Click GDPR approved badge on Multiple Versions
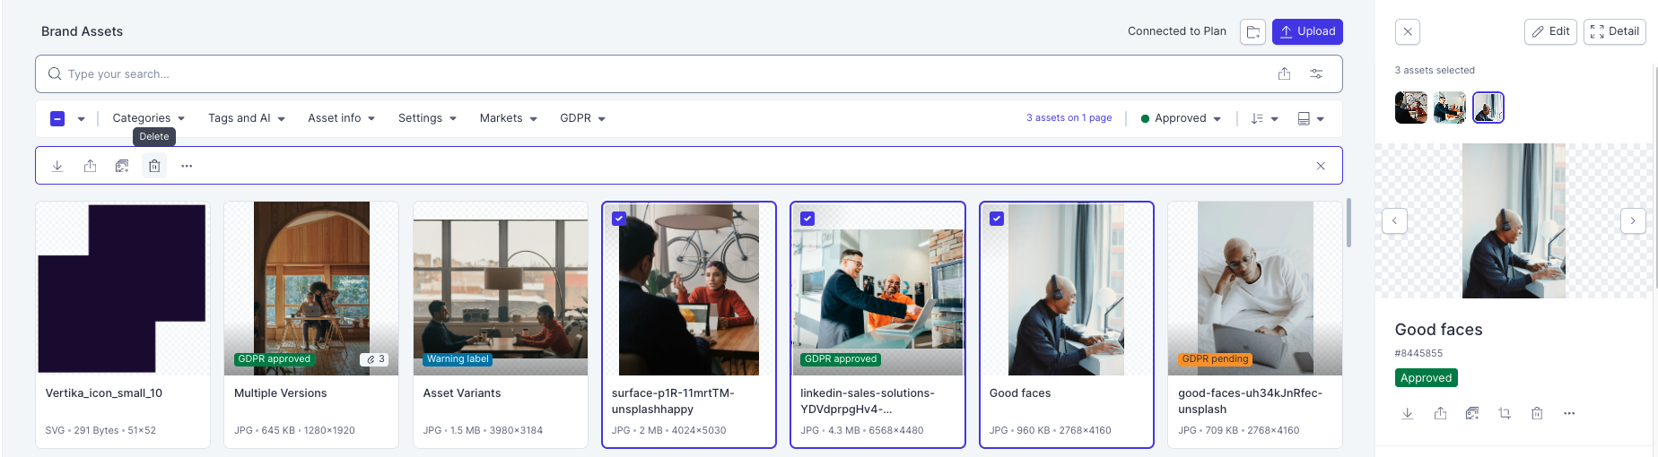 pos(274,359)
